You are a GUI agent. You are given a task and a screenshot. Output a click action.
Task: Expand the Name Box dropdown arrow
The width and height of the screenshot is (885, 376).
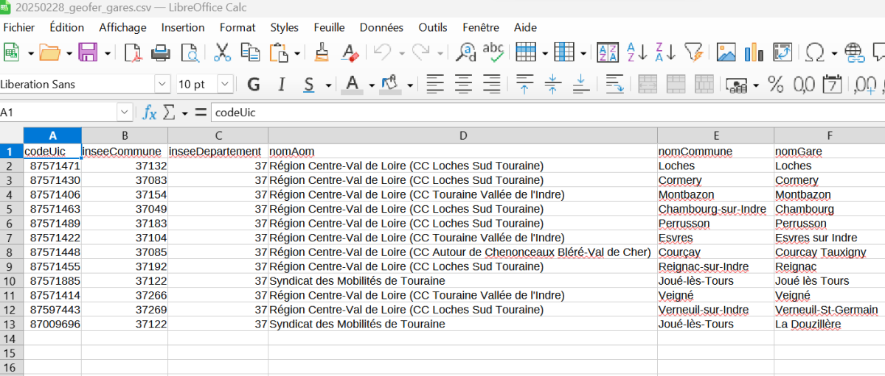click(124, 113)
